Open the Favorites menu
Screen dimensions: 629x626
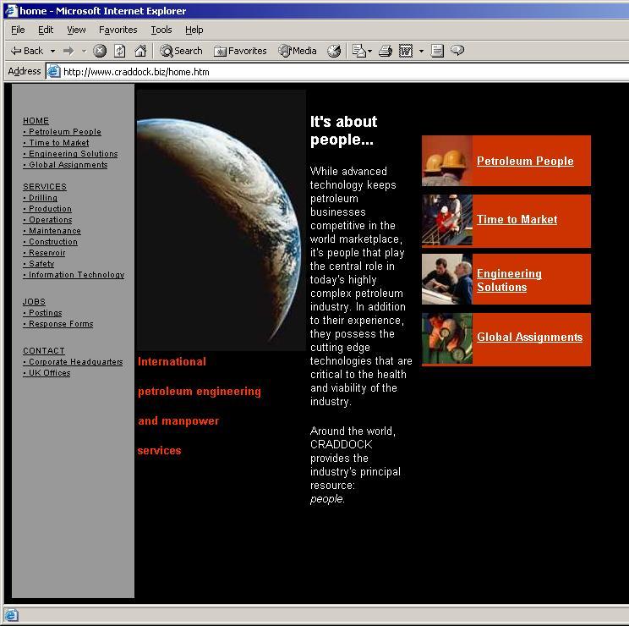click(118, 30)
